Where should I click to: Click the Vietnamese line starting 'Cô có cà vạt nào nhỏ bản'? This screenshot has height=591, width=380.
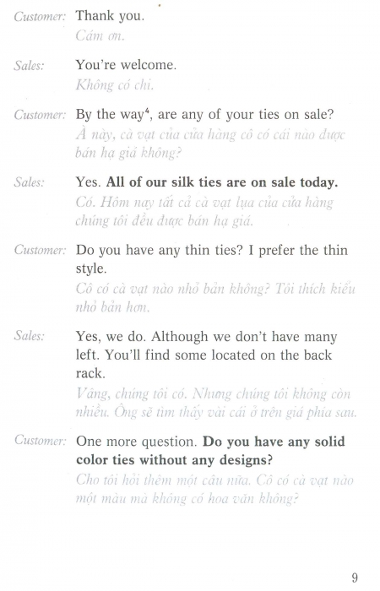(215, 289)
